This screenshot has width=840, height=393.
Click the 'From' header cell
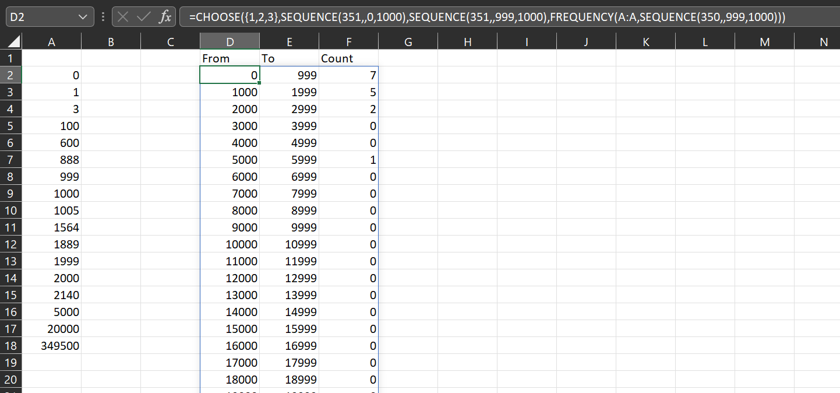tap(230, 58)
